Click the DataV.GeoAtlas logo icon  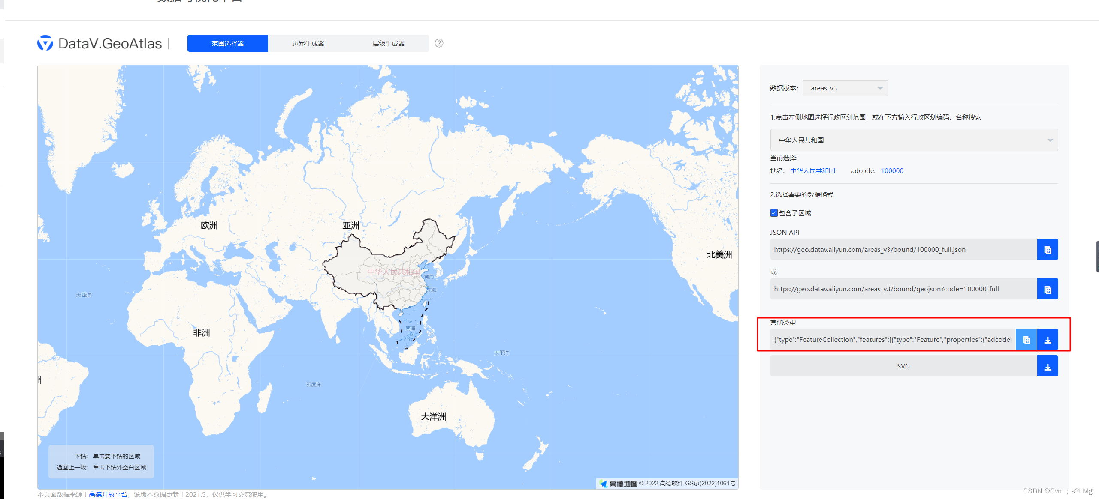pyautogui.click(x=45, y=43)
